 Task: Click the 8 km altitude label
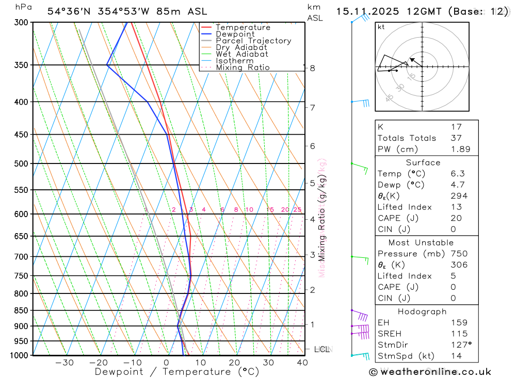pyautogui.click(x=312, y=68)
